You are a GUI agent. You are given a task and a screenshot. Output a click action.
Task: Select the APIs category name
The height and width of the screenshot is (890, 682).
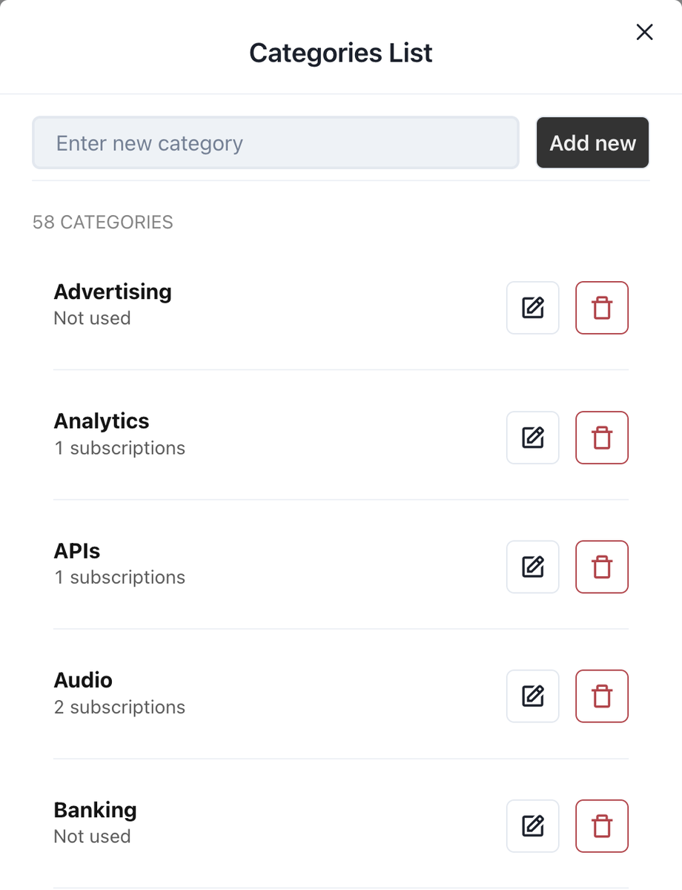pos(77,551)
